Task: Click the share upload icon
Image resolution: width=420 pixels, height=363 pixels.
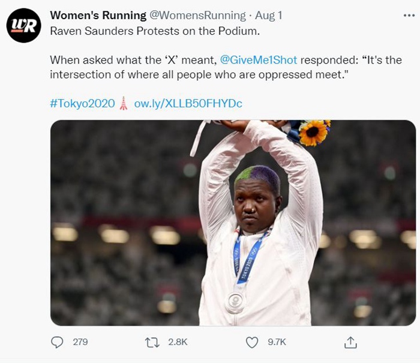Action: point(350,342)
